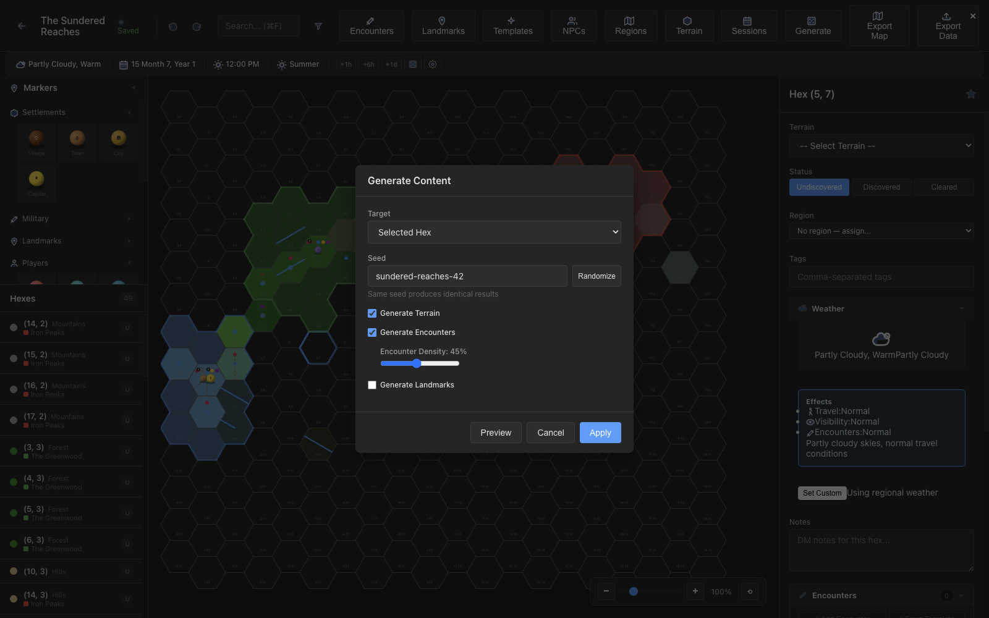Select the Town settlement marker
989x618 pixels.
pyautogui.click(x=77, y=142)
